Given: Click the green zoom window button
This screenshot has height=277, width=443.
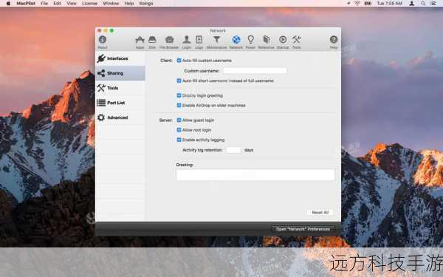Looking at the screenshot, I should tap(111, 30).
